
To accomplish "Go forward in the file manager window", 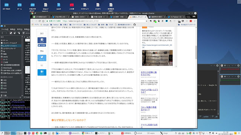I will tap(6, 33).
